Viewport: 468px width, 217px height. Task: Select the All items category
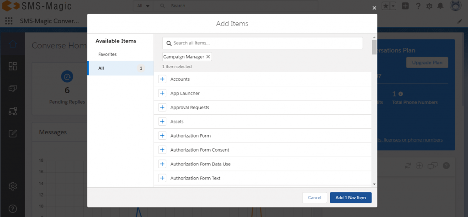pos(121,68)
